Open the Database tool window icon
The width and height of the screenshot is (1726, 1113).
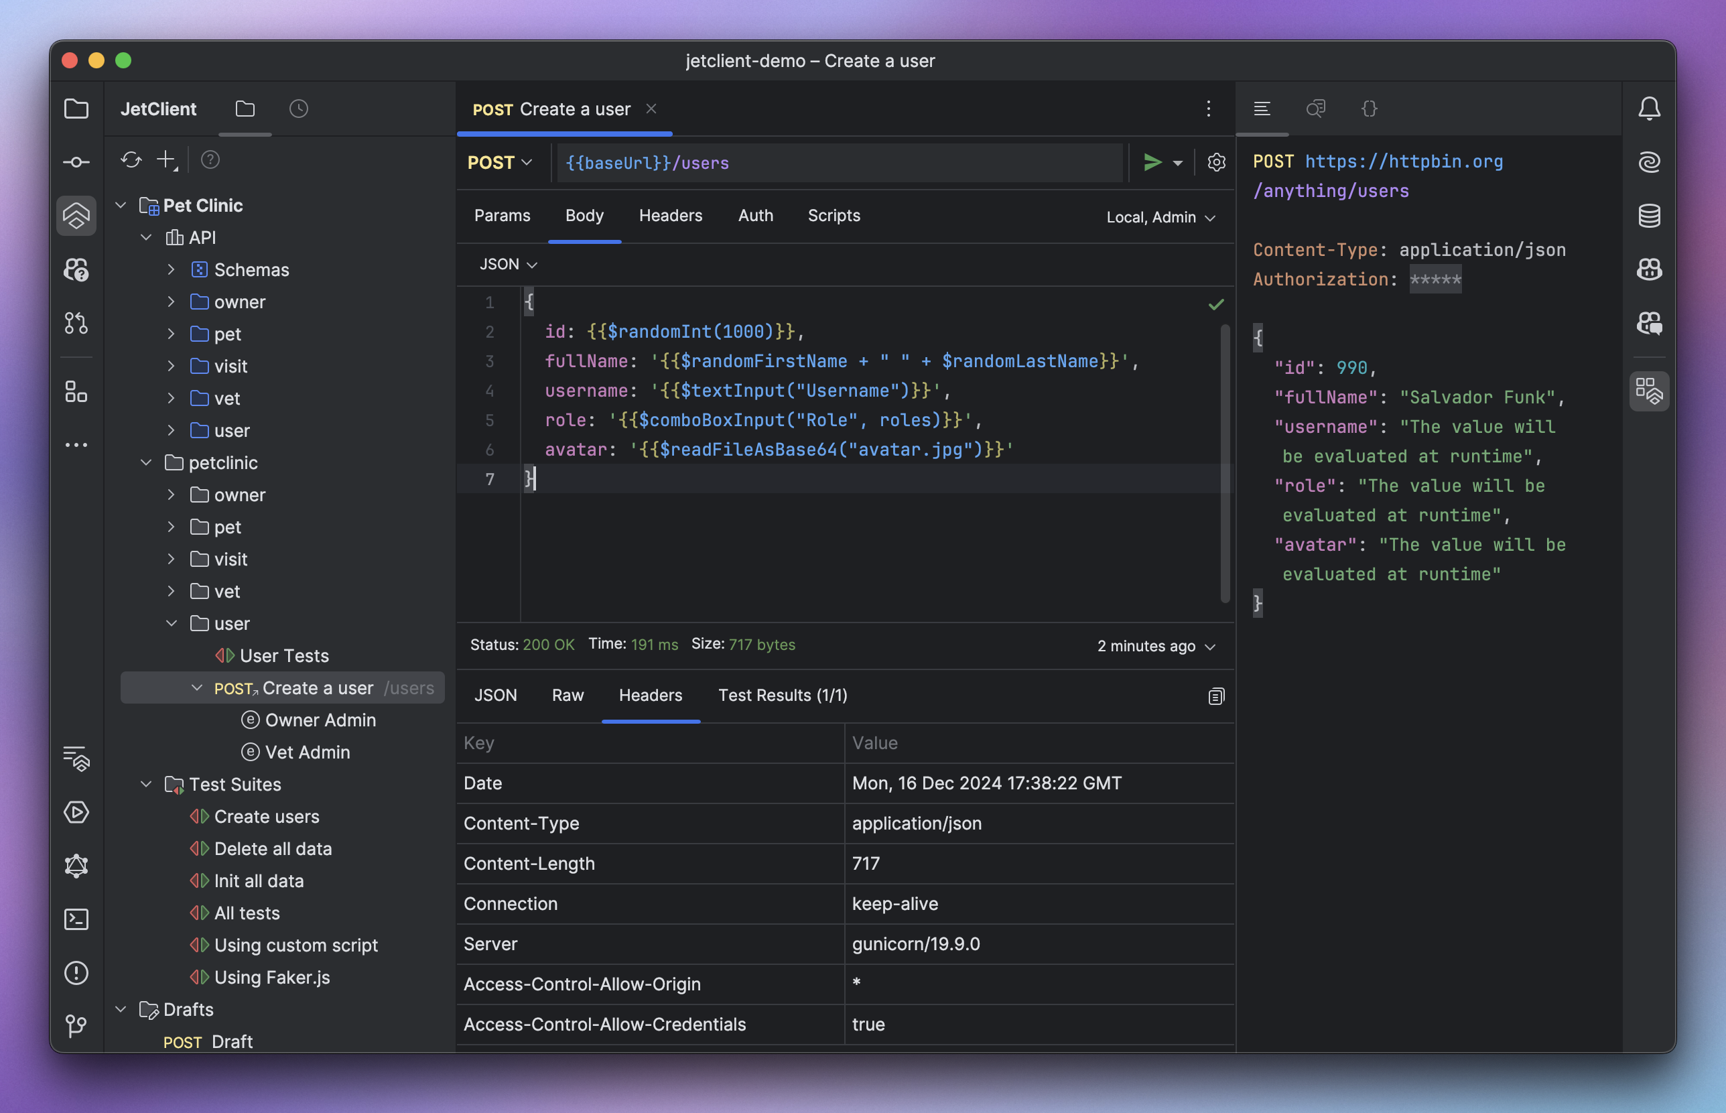[x=1649, y=215]
